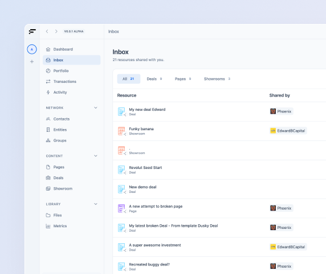The width and height of the screenshot is (326, 274).
Task: Switch to the Deals tab
Action: click(154, 79)
